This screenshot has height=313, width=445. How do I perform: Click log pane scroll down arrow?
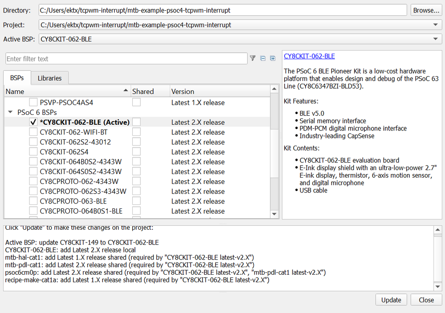437,287
